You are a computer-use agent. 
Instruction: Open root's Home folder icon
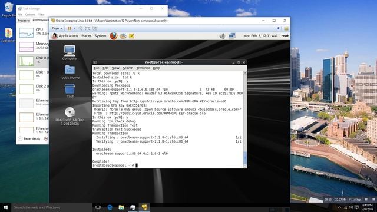pos(70,72)
